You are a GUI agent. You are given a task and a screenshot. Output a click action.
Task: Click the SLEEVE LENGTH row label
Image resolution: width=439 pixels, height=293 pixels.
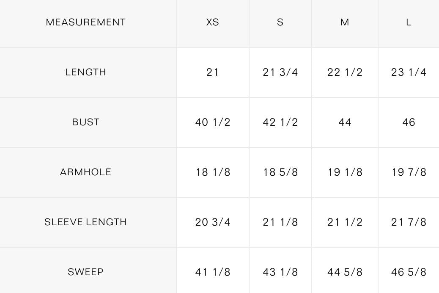click(85, 222)
